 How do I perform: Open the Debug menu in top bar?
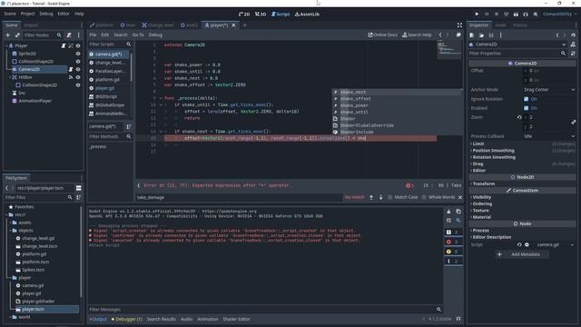[46, 14]
